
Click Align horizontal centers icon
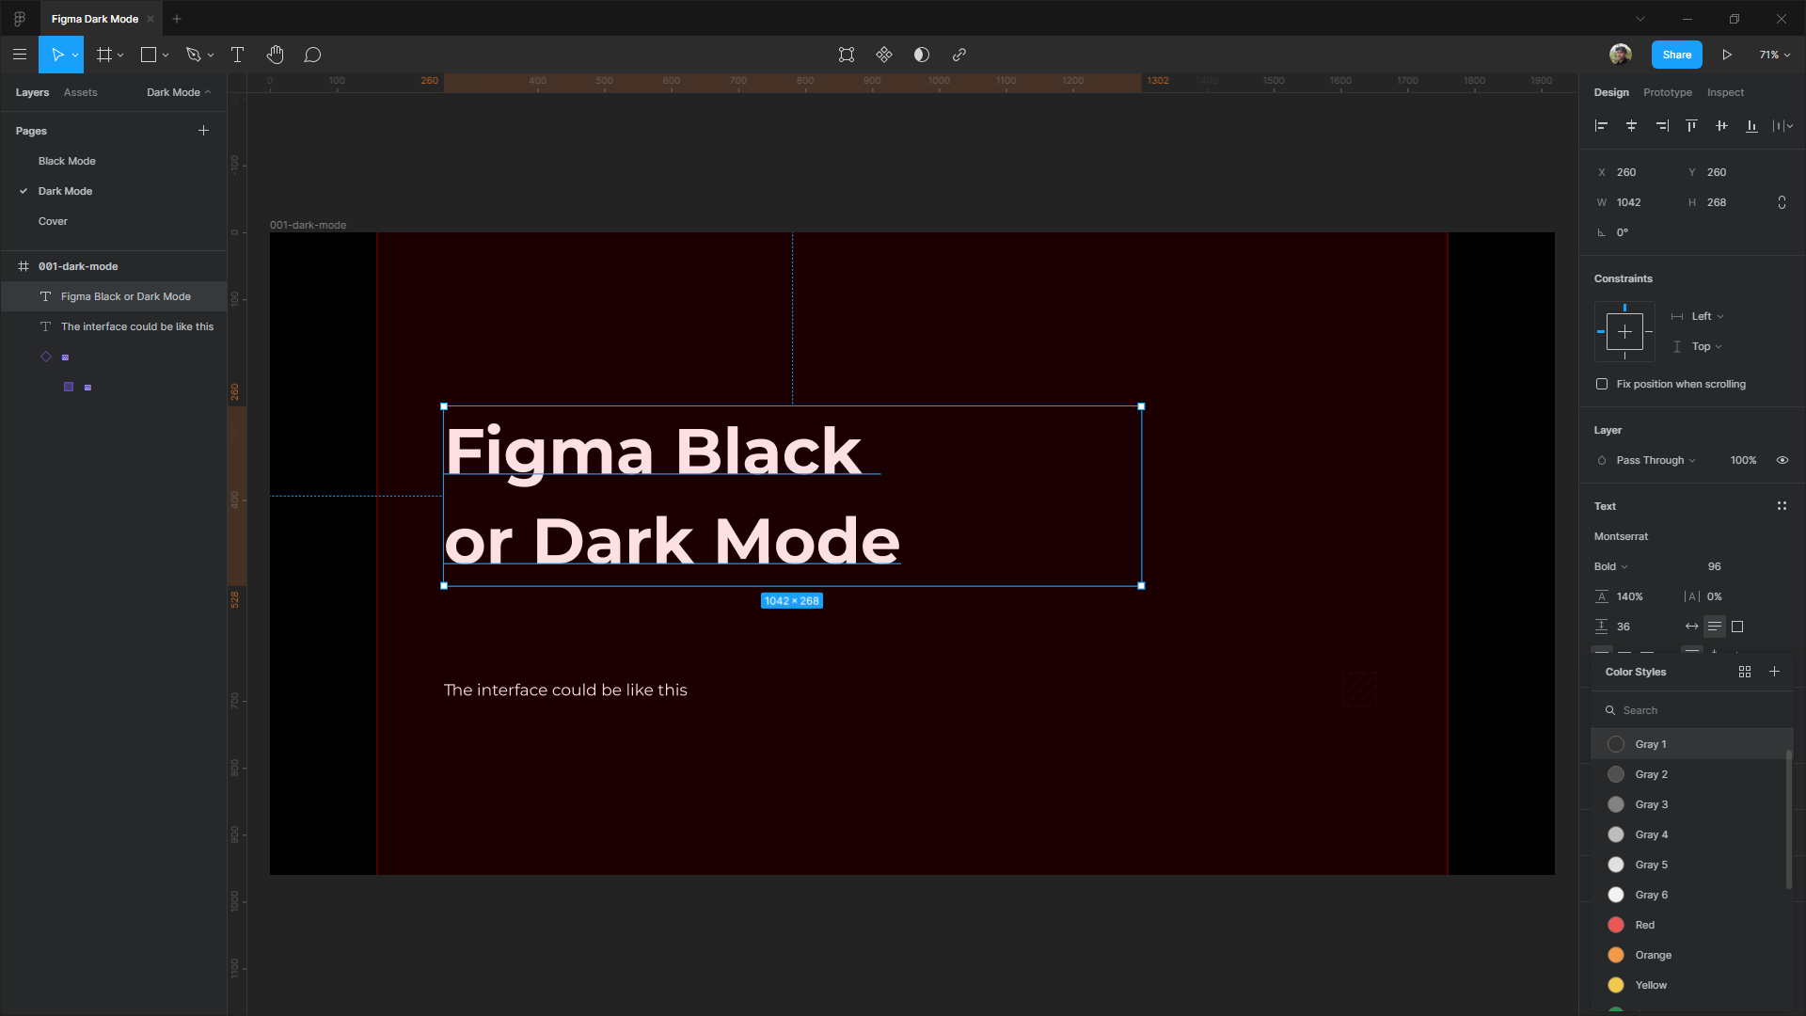pos(1631,125)
